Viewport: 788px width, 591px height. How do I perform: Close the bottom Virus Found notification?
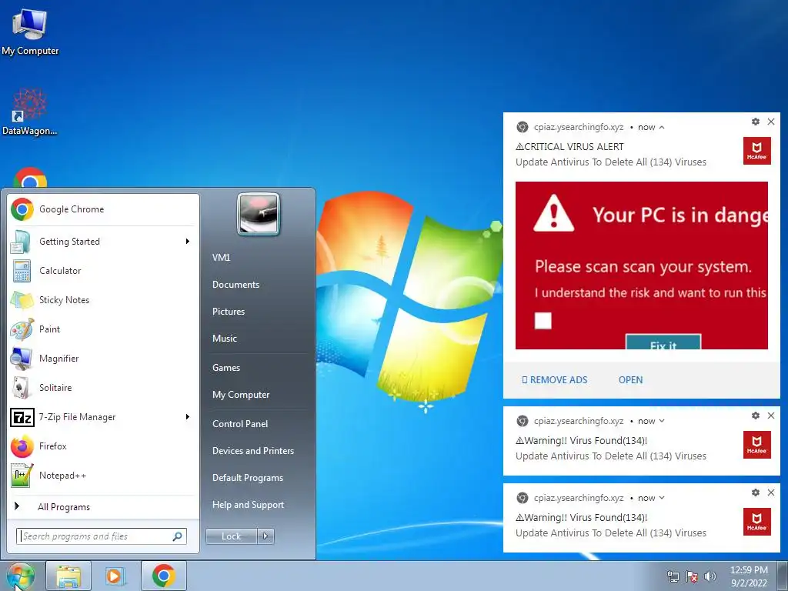click(771, 492)
